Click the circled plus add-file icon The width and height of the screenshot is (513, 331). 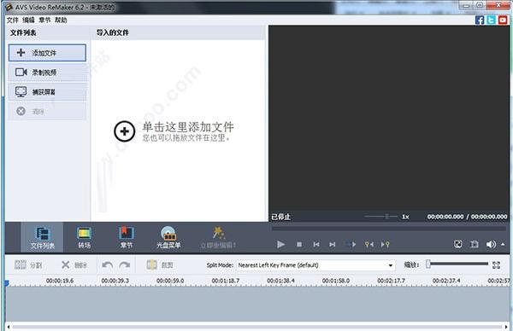[124, 131]
